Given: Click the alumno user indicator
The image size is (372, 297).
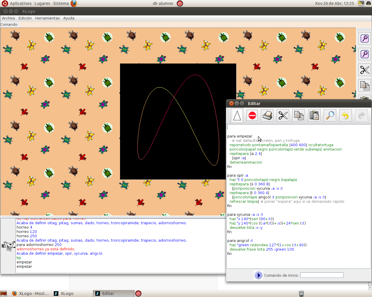Looking at the screenshot, I should pos(163,3).
